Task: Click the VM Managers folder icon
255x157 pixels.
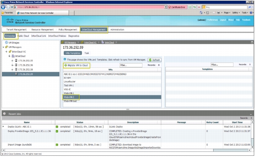Action: (x=6, y=47)
